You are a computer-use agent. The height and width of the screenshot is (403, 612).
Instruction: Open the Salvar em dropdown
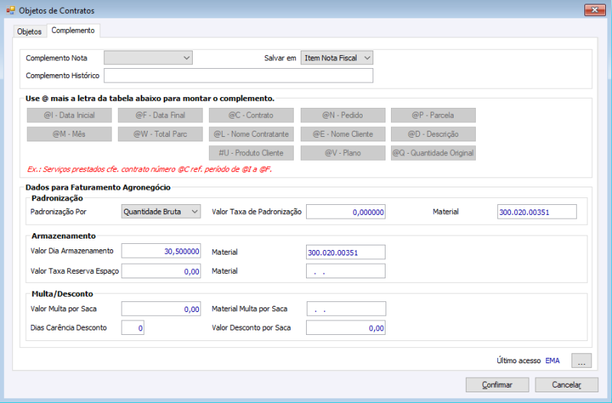coord(337,58)
